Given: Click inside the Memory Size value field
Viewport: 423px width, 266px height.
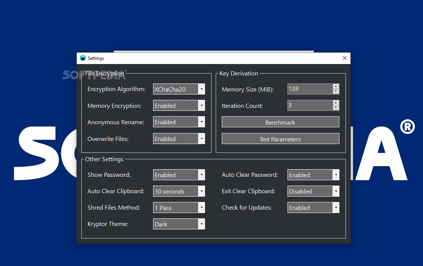Looking at the screenshot, I should [x=309, y=89].
